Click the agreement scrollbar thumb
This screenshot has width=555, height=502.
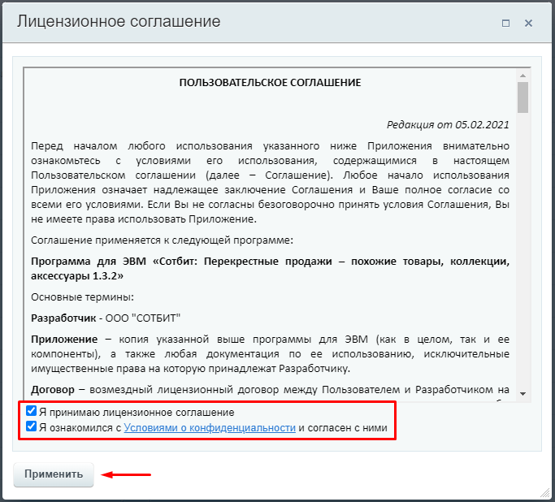coord(522,97)
